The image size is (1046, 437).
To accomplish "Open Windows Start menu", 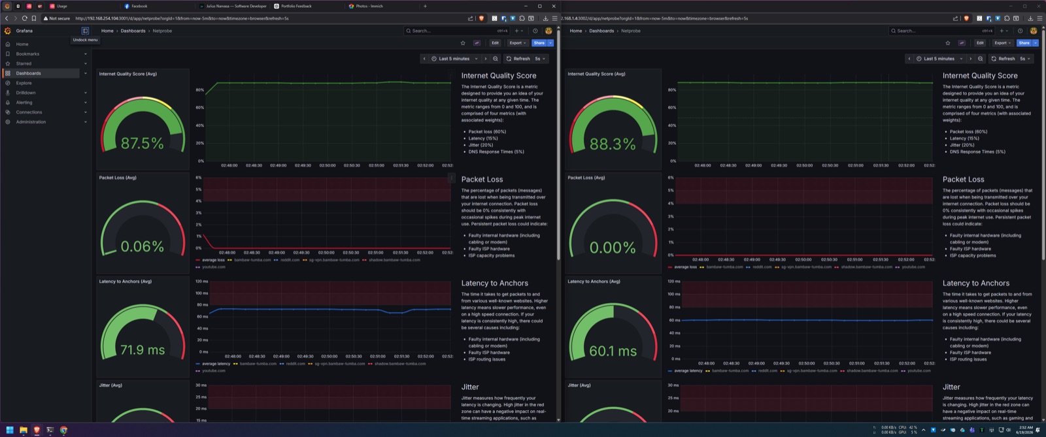I will [10, 430].
